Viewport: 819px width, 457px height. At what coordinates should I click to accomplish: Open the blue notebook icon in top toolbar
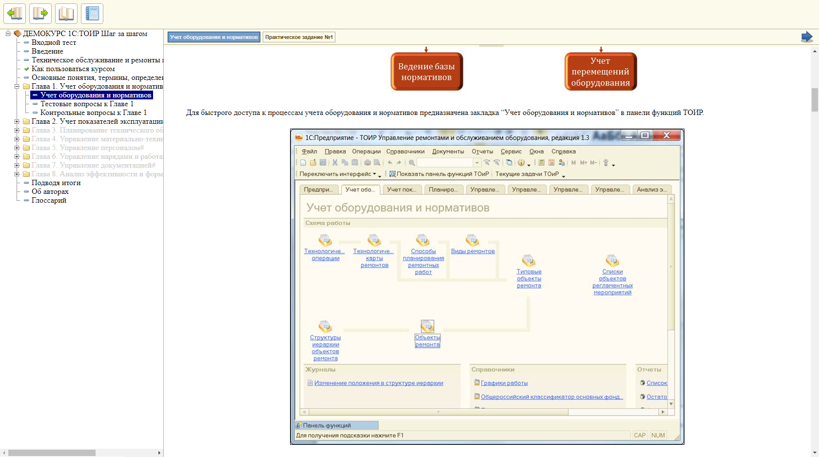click(x=92, y=14)
